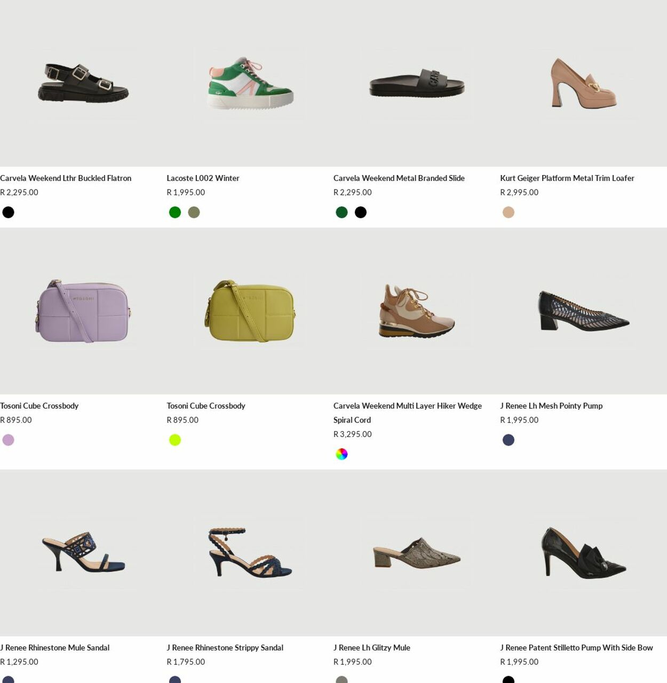
Task: Select lime swatch for Tosoni Cube Crossbody
Action: point(175,440)
